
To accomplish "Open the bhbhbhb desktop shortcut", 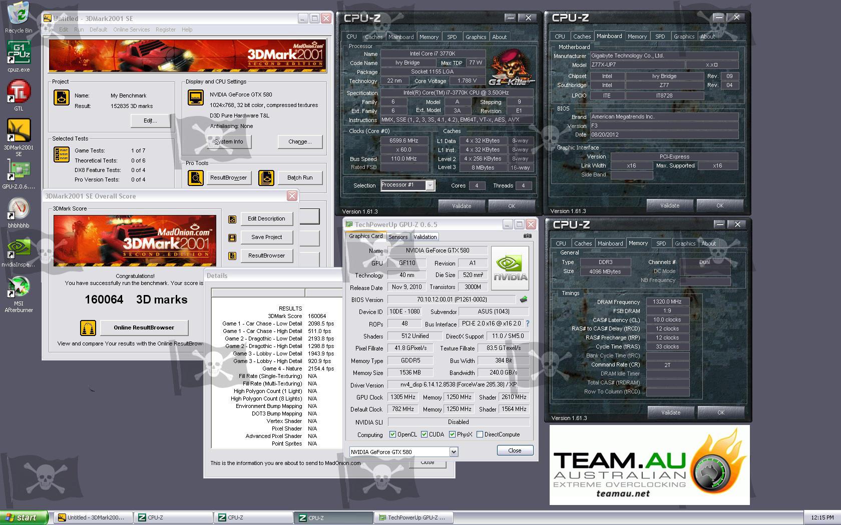I will click(x=19, y=213).
